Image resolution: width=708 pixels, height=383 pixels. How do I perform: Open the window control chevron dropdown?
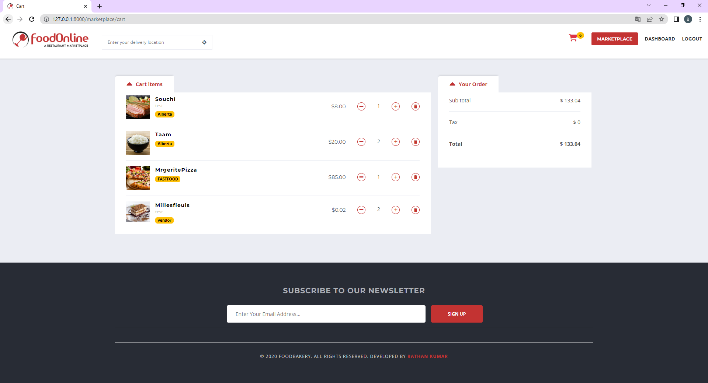coord(648,5)
